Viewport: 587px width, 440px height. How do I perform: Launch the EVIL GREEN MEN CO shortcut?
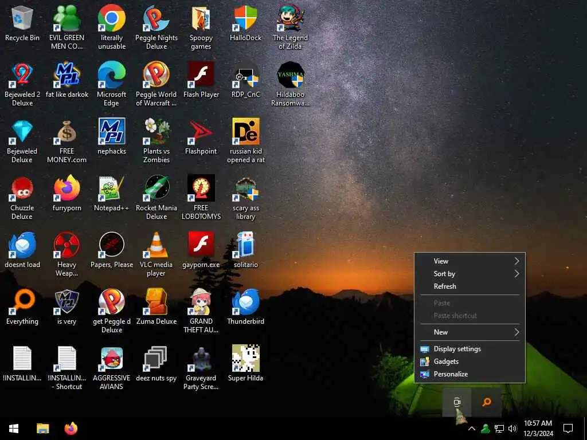(66, 27)
